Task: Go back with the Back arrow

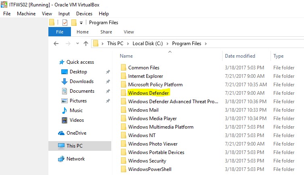Action: click(56, 44)
